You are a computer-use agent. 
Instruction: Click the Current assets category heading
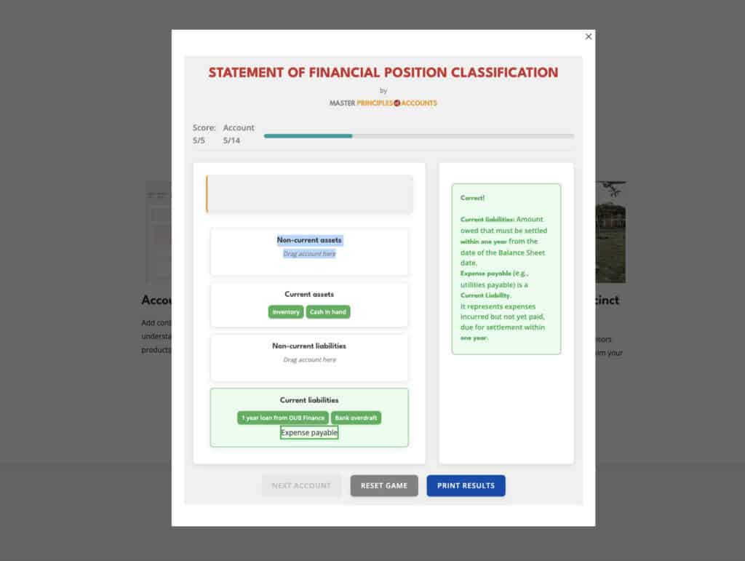pos(309,295)
